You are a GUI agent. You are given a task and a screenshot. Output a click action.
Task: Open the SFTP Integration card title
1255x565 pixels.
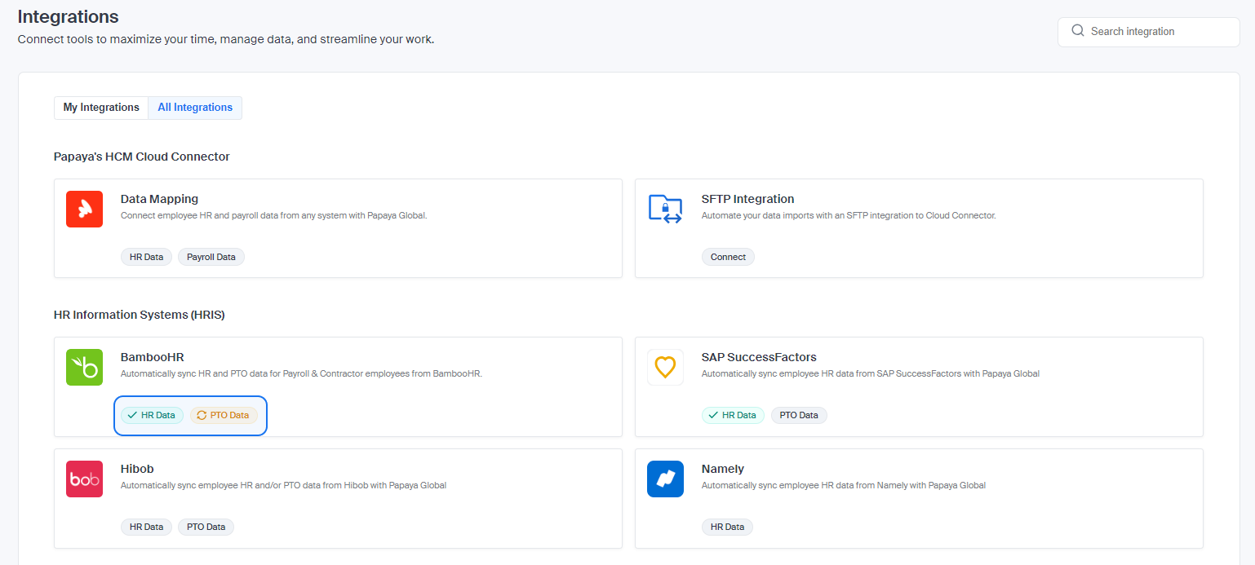point(747,199)
